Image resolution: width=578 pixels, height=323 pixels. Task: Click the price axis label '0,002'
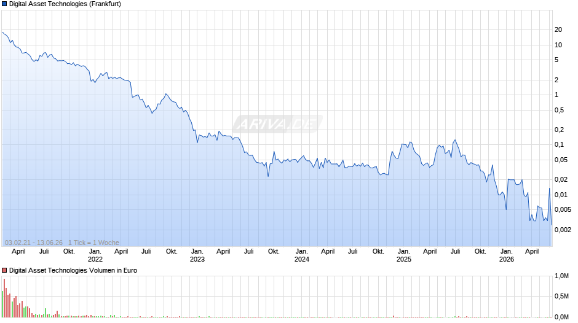pyautogui.click(x=563, y=230)
